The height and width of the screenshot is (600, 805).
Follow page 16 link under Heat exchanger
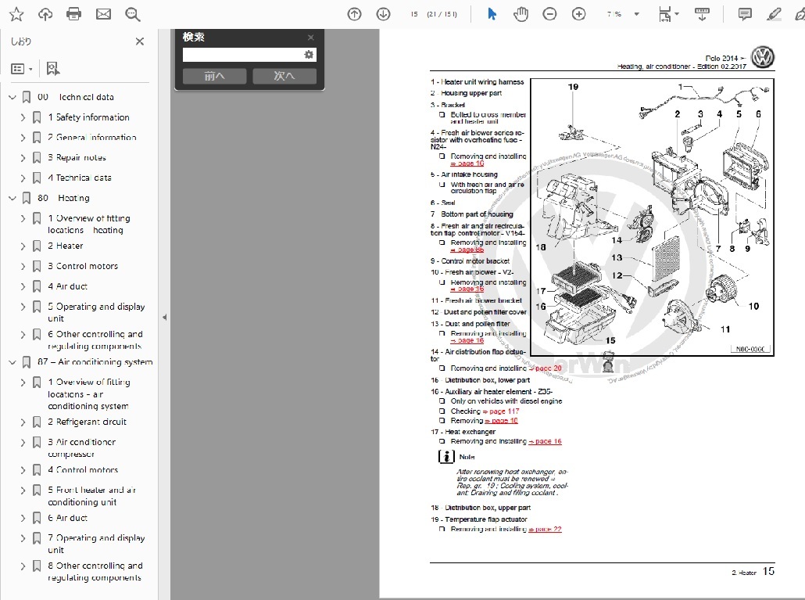click(546, 441)
